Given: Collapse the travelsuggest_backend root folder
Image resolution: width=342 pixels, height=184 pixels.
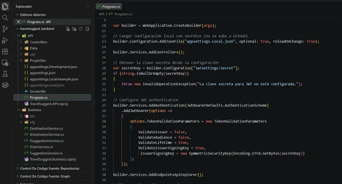Looking at the screenshot, I should [17, 29].
